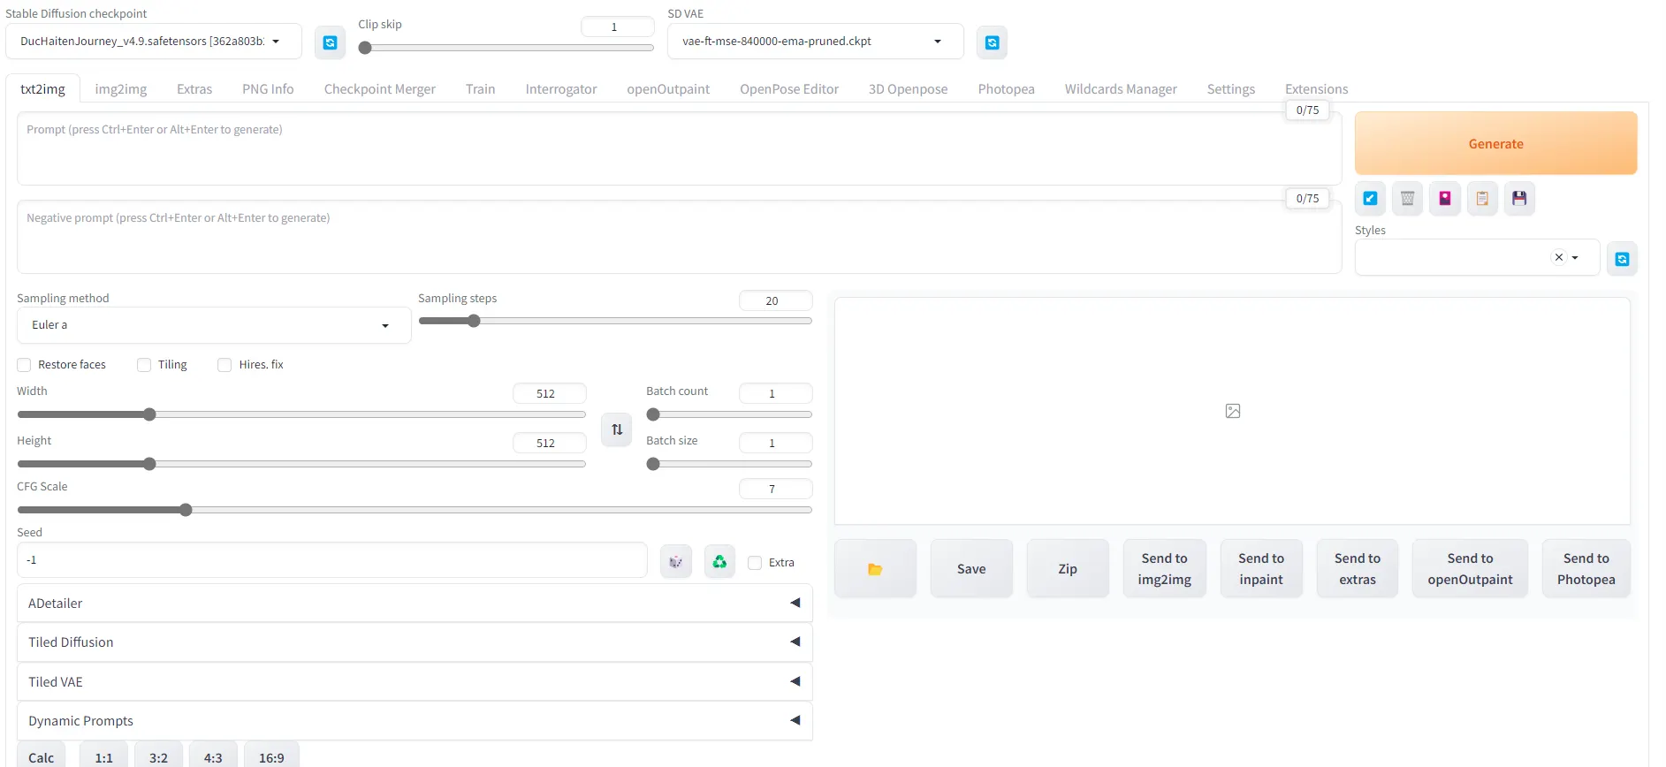Refresh the Stable Diffusion checkpoint list
This screenshot has width=1666, height=767.
click(x=330, y=42)
